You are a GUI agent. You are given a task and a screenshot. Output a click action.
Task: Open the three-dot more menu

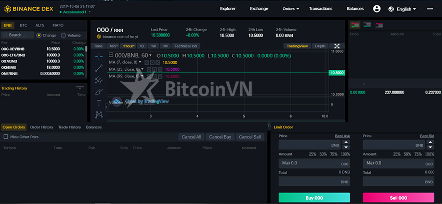click(x=430, y=9)
